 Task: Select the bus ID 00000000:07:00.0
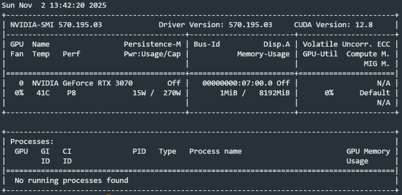238,83
